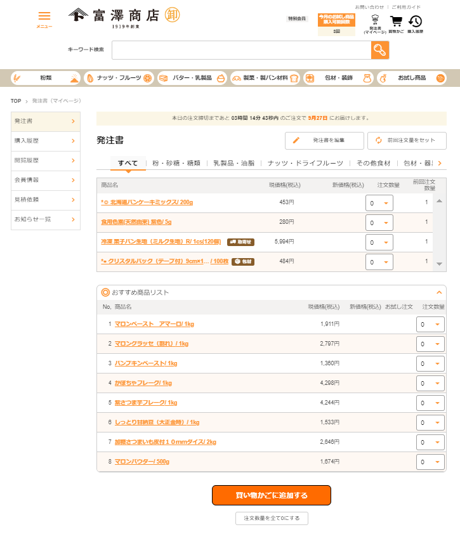Click the 包材 badge on crystal pack row
The width and height of the screenshot is (460, 546).
[x=243, y=261]
